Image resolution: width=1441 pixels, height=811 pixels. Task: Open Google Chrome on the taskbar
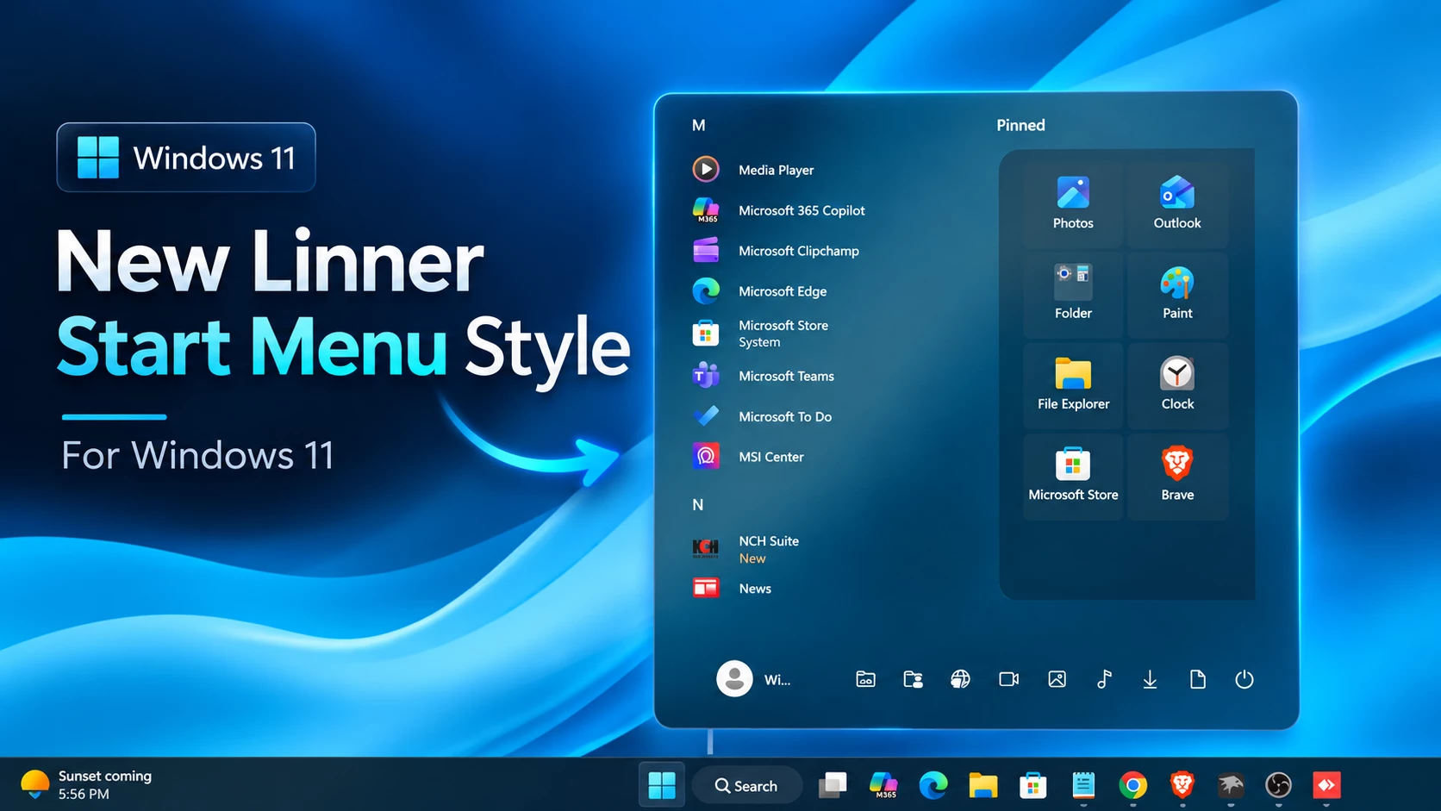click(x=1132, y=785)
